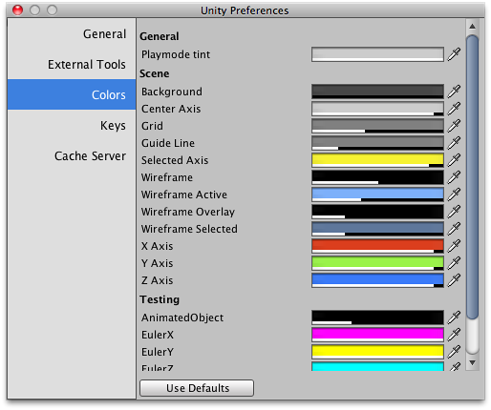Click the AnimatedObject eyedropper icon
The width and height of the screenshot is (491, 410).
[454, 318]
